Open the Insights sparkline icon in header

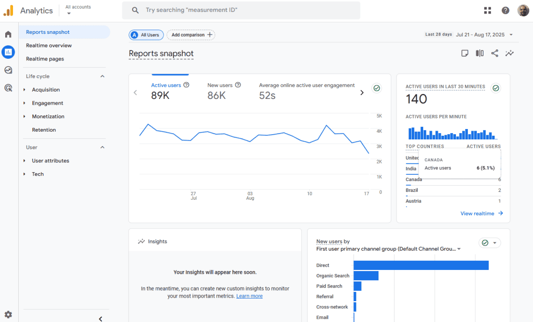tap(510, 53)
